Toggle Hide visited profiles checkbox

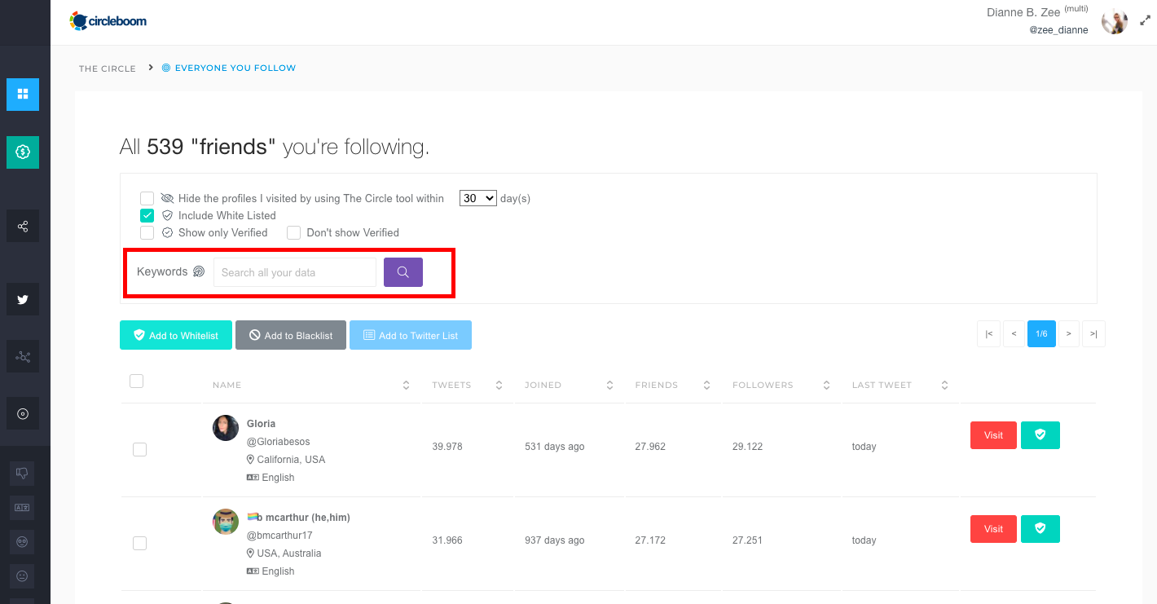147,198
